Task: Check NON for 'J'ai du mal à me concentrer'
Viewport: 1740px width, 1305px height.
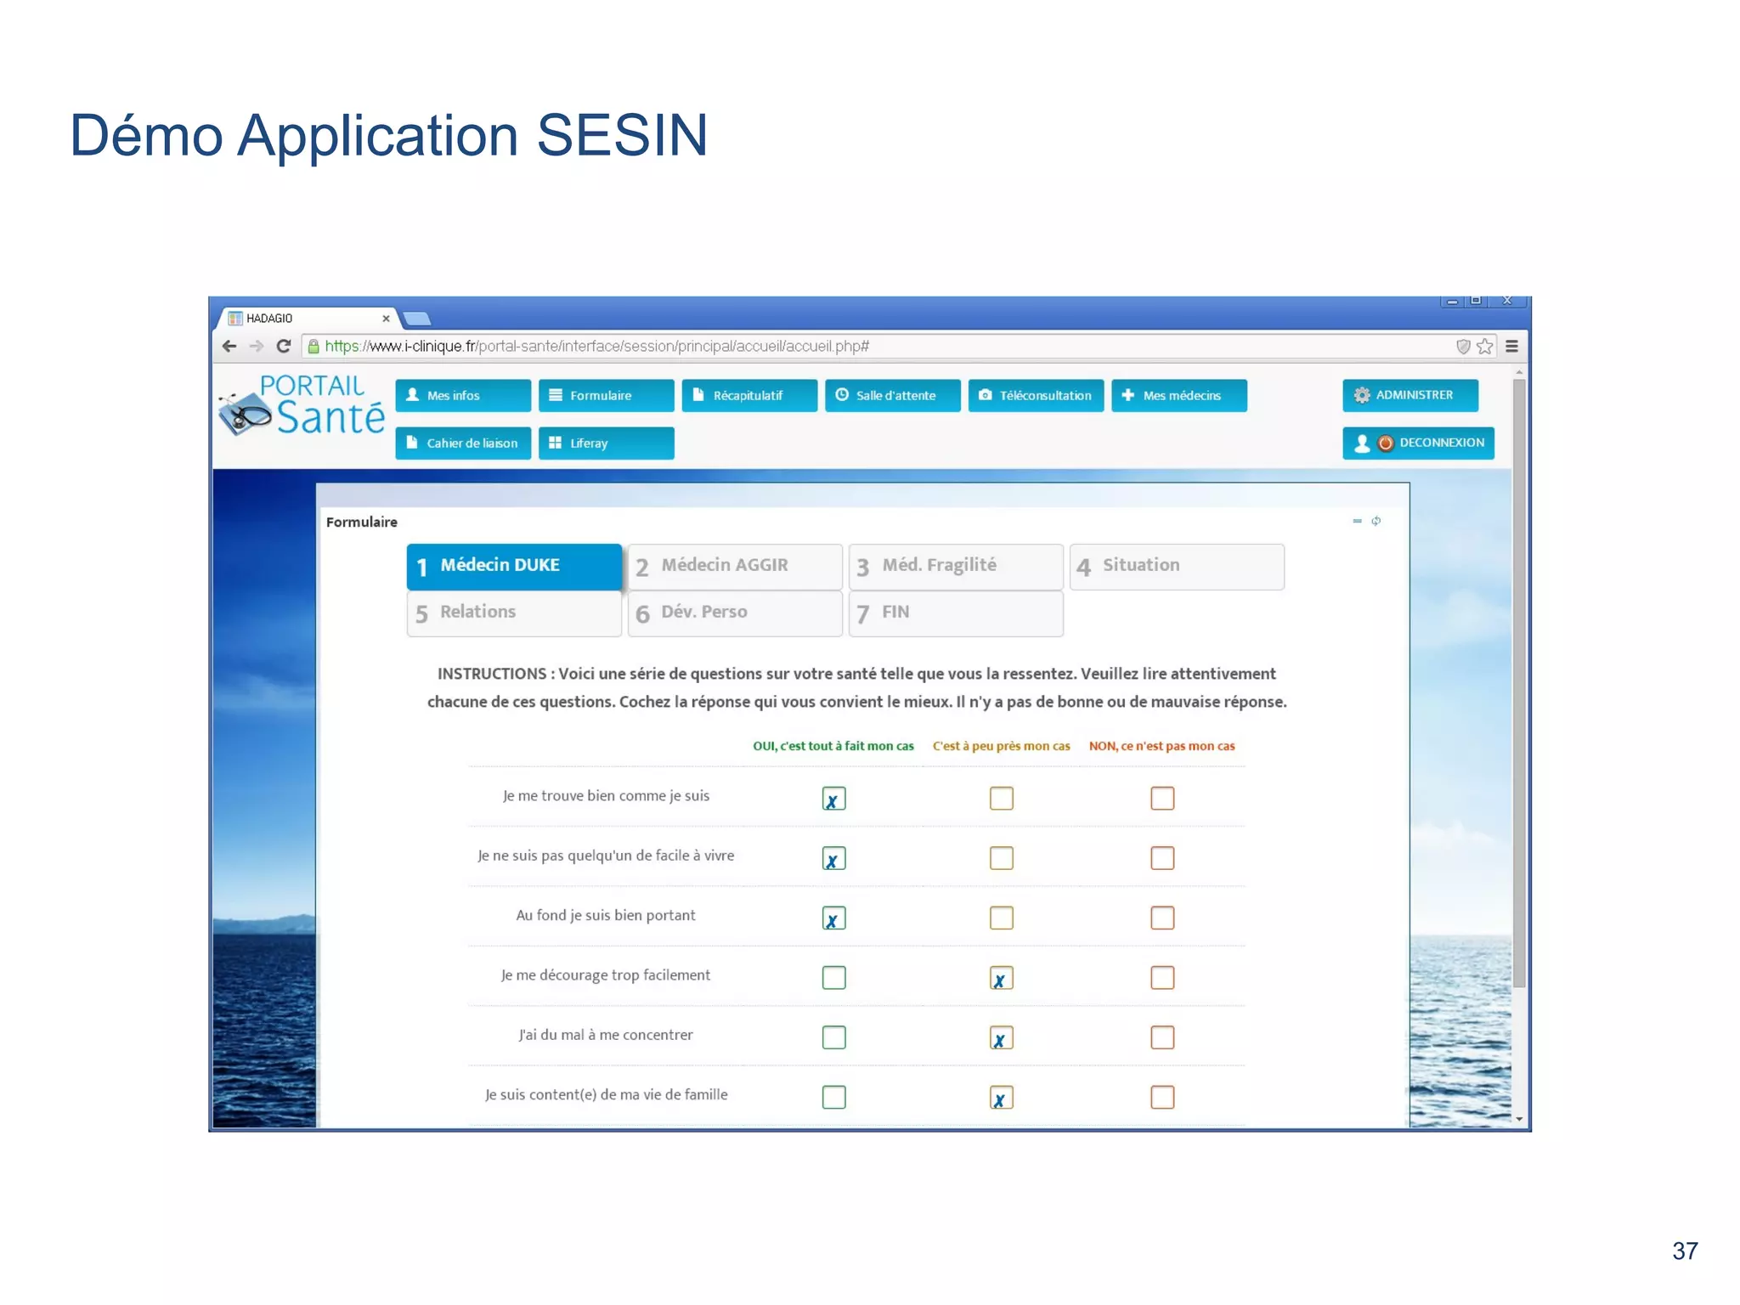Action: [x=1162, y=1037]
